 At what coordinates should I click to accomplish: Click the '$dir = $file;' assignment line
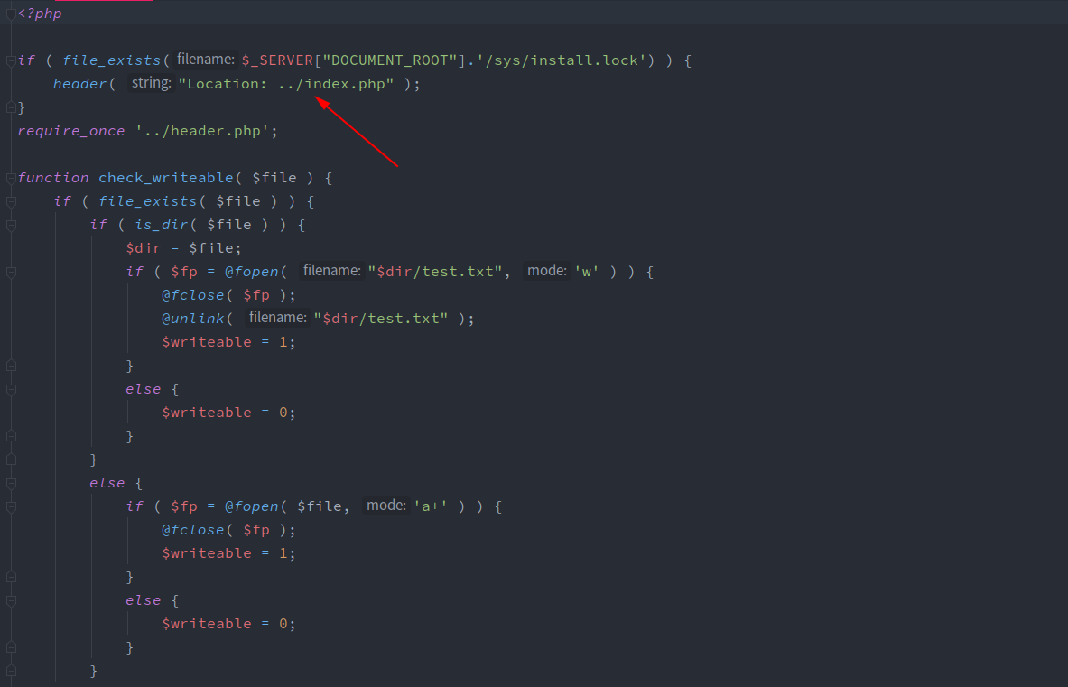(184, 248)
